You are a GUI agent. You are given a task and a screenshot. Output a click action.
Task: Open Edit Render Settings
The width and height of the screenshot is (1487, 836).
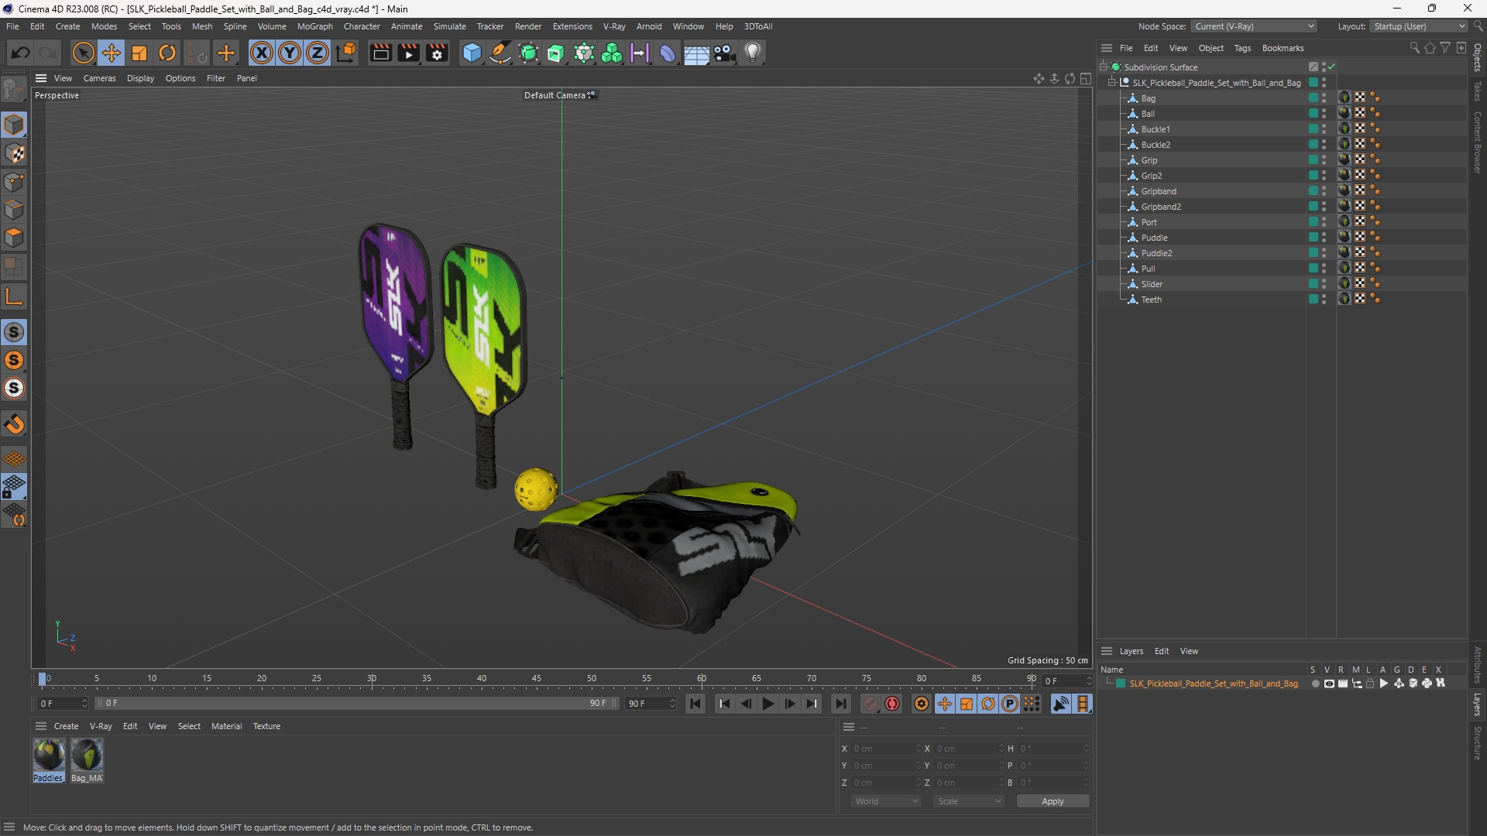pos(437,53)
